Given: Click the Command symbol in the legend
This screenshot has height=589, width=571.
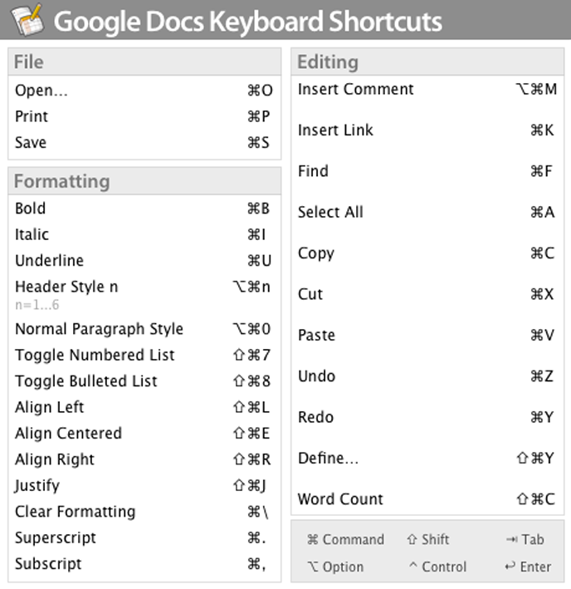Looking at the screenshot, I should pyautogui.click(x=312, y=540).
